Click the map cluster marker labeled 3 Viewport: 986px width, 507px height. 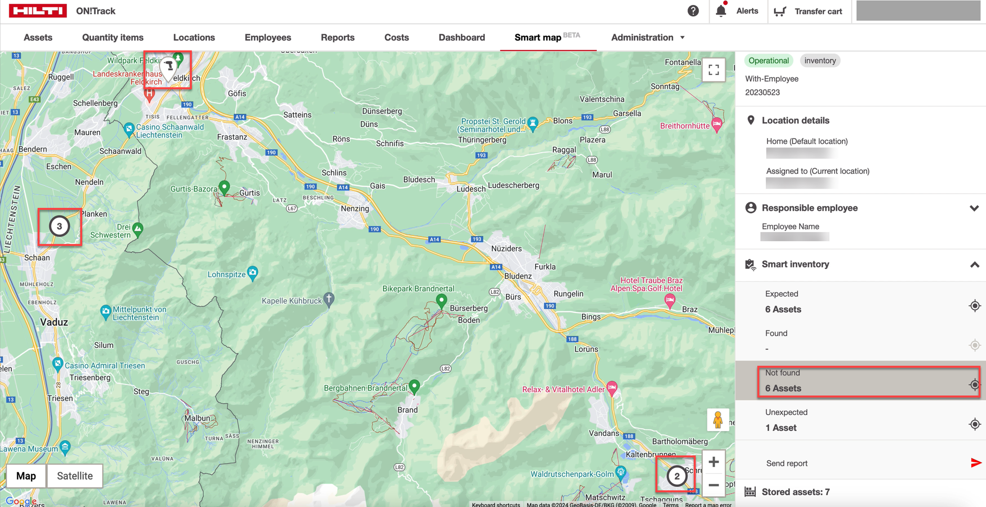[x=59, y=226]
